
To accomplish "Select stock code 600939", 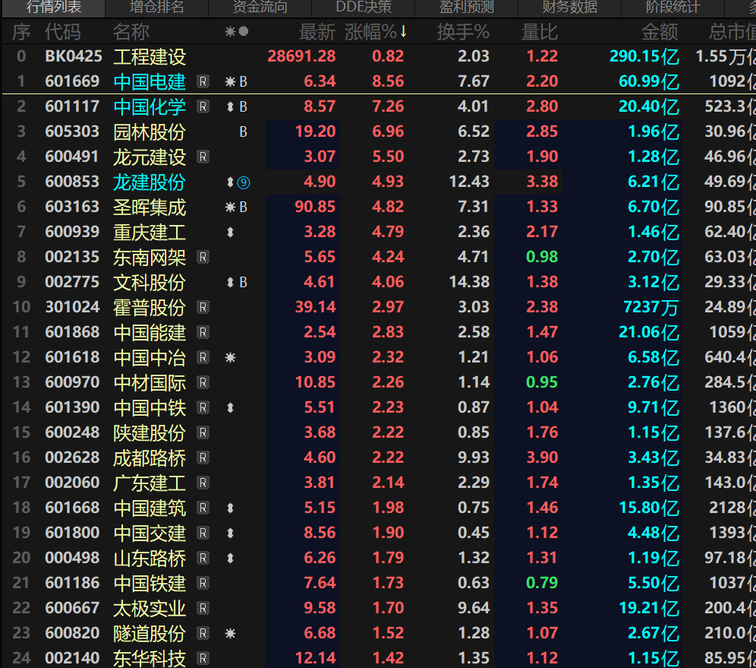I will [72, 232].
